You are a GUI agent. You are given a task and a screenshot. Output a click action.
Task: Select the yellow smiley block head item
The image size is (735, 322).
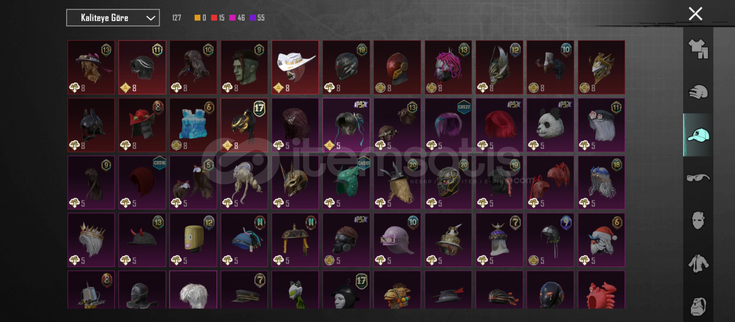click(193, 240)
